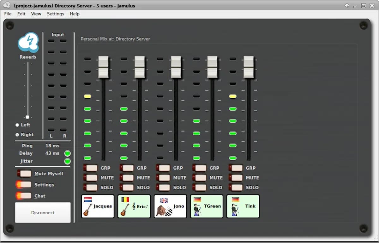Enable GRP for Jacques' channel

tap(91, 168)
